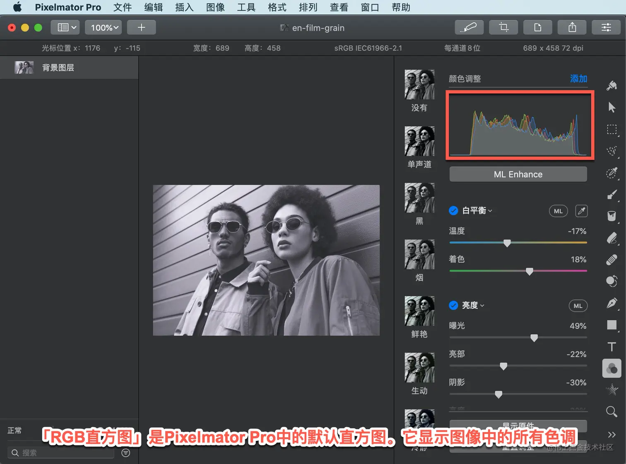
Task: Open the 图像 menu
Action: (x=215, y=7)
